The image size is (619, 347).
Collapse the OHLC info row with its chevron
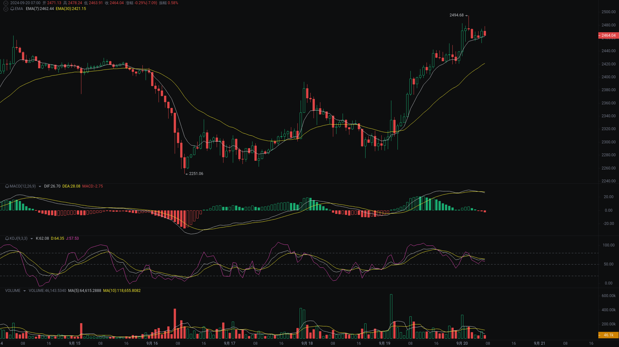(x=5, y=3)
